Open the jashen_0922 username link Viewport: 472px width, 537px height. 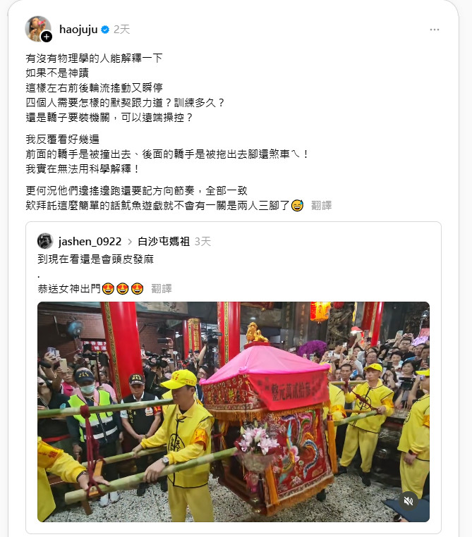tap(90, 242)
